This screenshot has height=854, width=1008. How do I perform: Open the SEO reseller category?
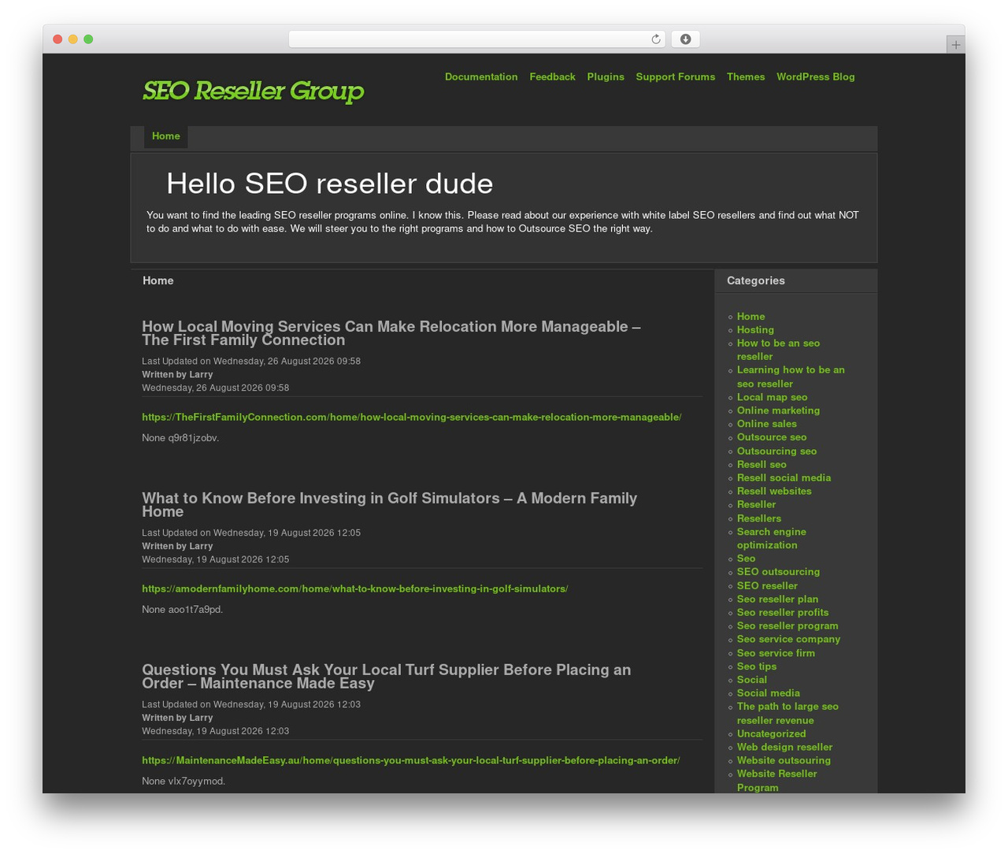coord(767,586)
